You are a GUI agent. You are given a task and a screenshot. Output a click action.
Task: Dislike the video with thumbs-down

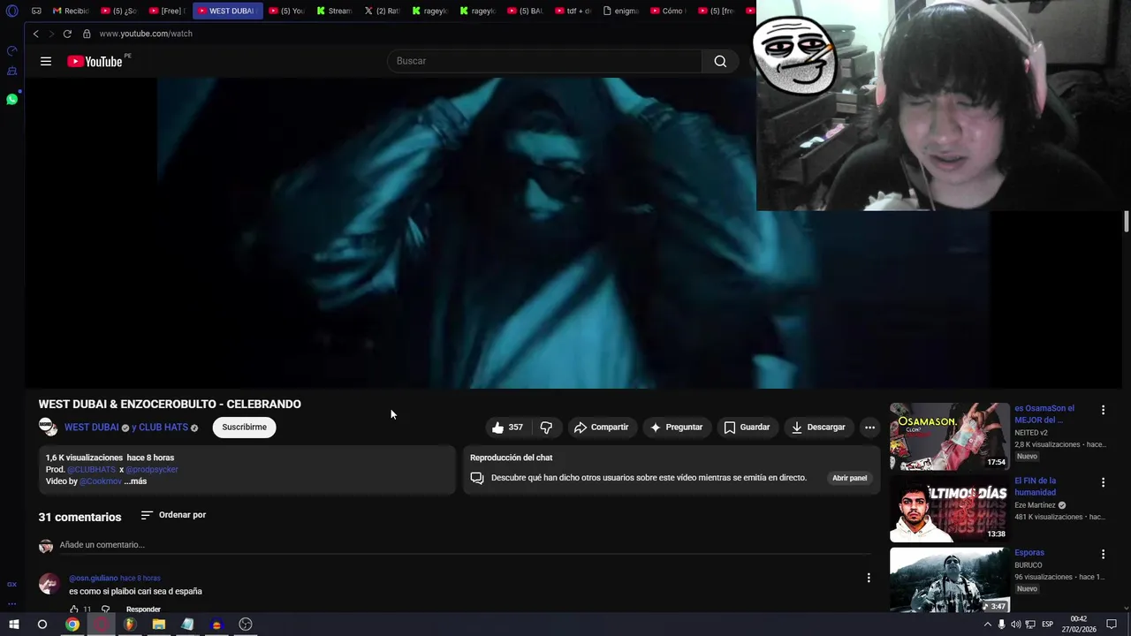[546, 428]
